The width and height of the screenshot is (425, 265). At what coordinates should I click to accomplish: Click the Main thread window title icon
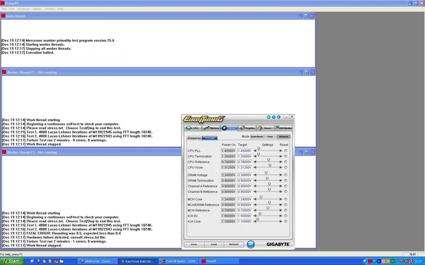[x=3, y=16]
